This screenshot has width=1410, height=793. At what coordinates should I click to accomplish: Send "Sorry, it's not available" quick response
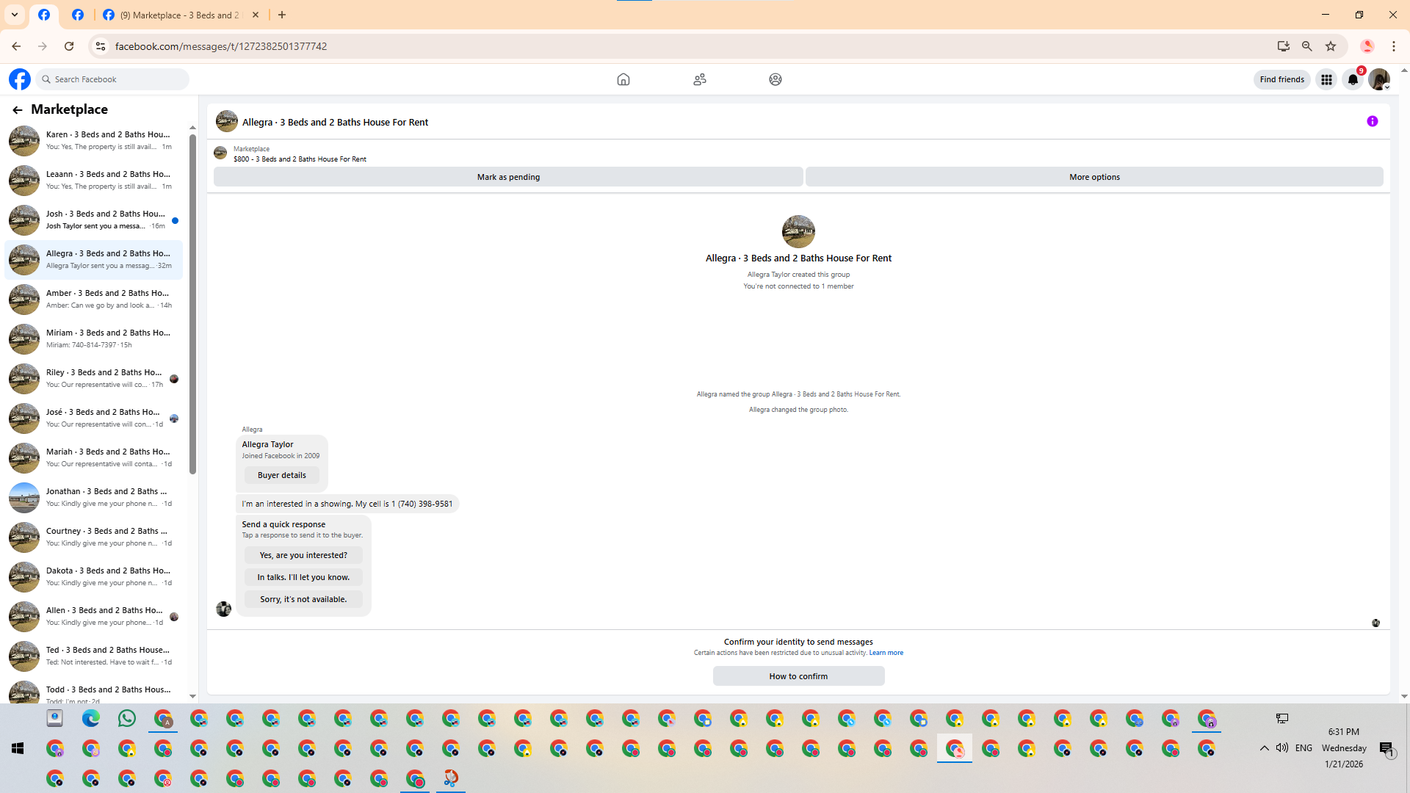303,599
